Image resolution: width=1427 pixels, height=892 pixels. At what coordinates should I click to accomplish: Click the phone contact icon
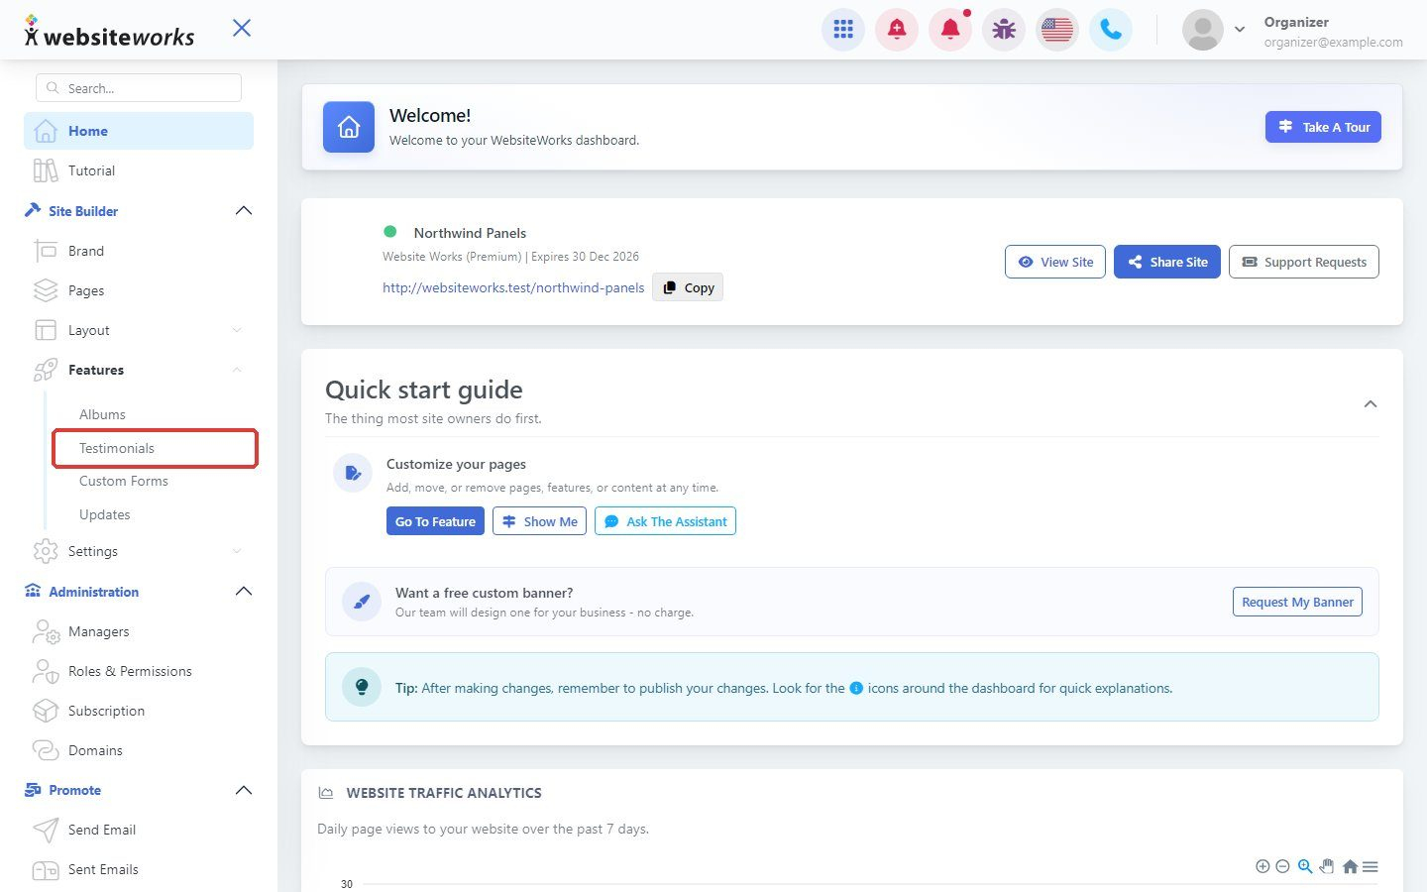(x=1111, y=30)
